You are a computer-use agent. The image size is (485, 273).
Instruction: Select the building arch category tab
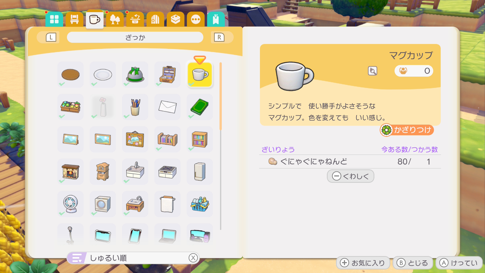155,19
